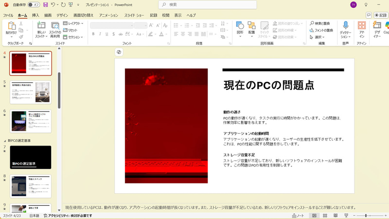Open the ファイル tab
The width and height of the screenshot is (389, 219).
(8, 16)
